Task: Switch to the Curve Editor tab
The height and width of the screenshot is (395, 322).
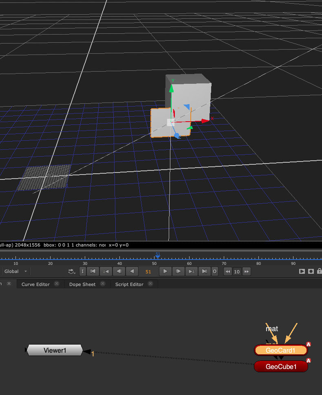Action: 35,284
